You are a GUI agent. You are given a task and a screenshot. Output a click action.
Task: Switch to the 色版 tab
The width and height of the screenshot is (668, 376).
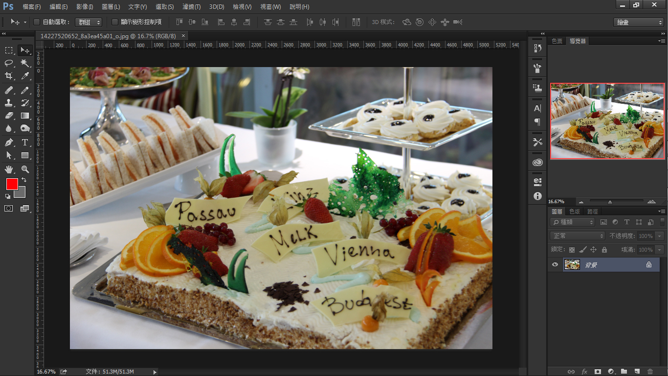pos(574,211)
